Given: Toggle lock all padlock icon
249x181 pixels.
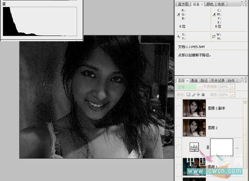Looking at the screenshot, I should tap(203, 94).
